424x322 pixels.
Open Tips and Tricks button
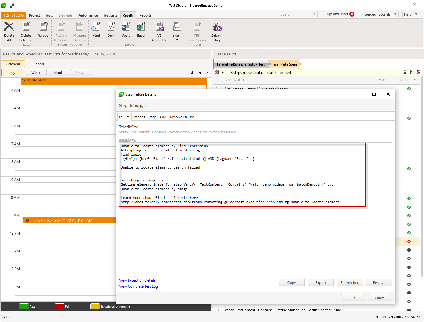pos(340,14)
